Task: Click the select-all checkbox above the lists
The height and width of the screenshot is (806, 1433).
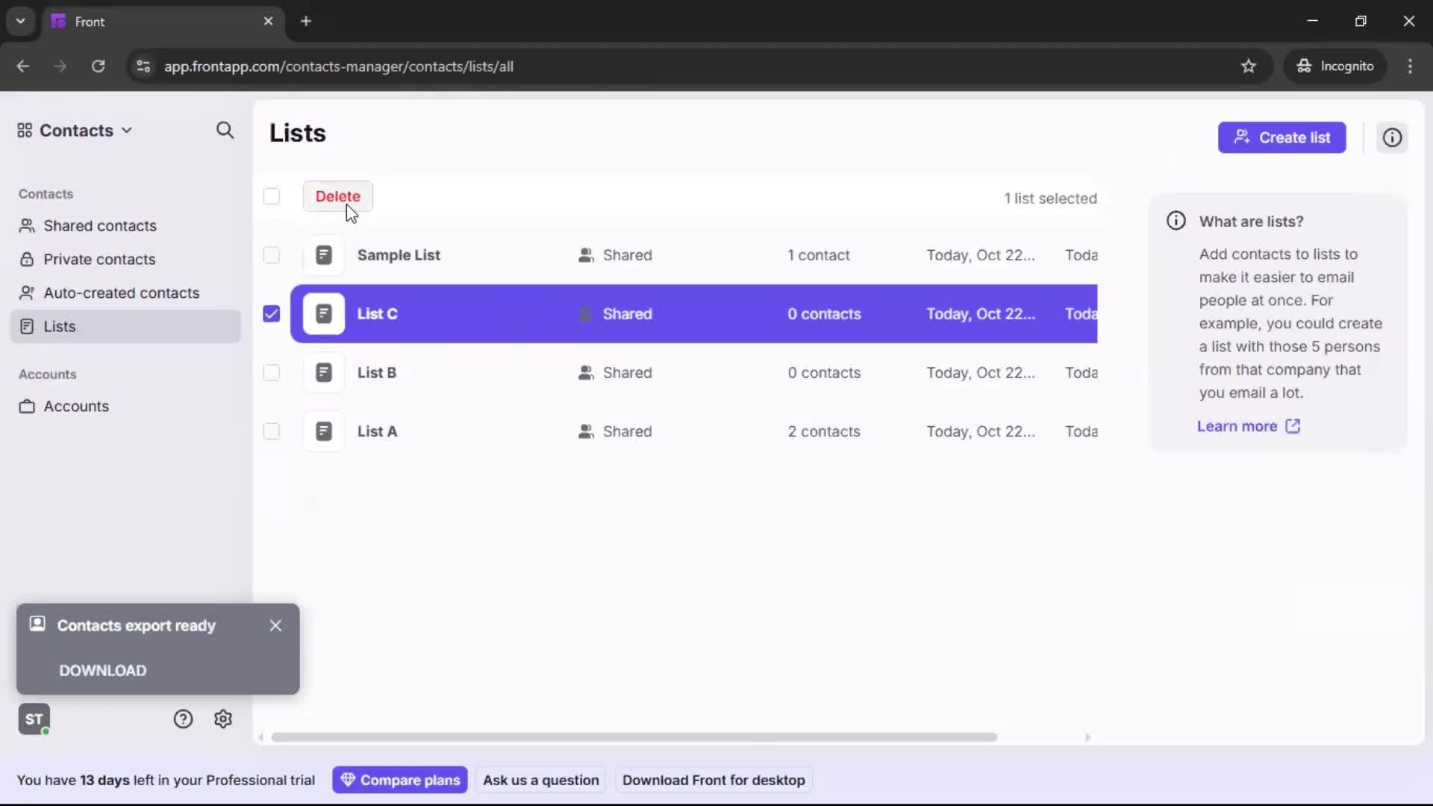Action: point(271,196)
